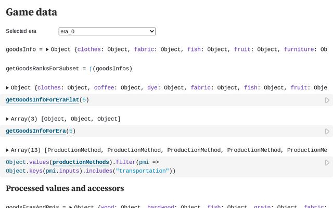Click the function symbol after getGoodsRanksForSubset

[x=91, y=68]
